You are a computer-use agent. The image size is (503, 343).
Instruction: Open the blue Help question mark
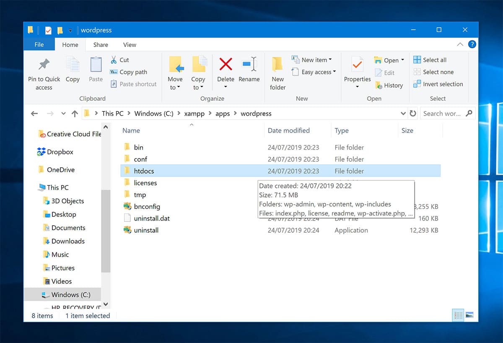[472, 44]
